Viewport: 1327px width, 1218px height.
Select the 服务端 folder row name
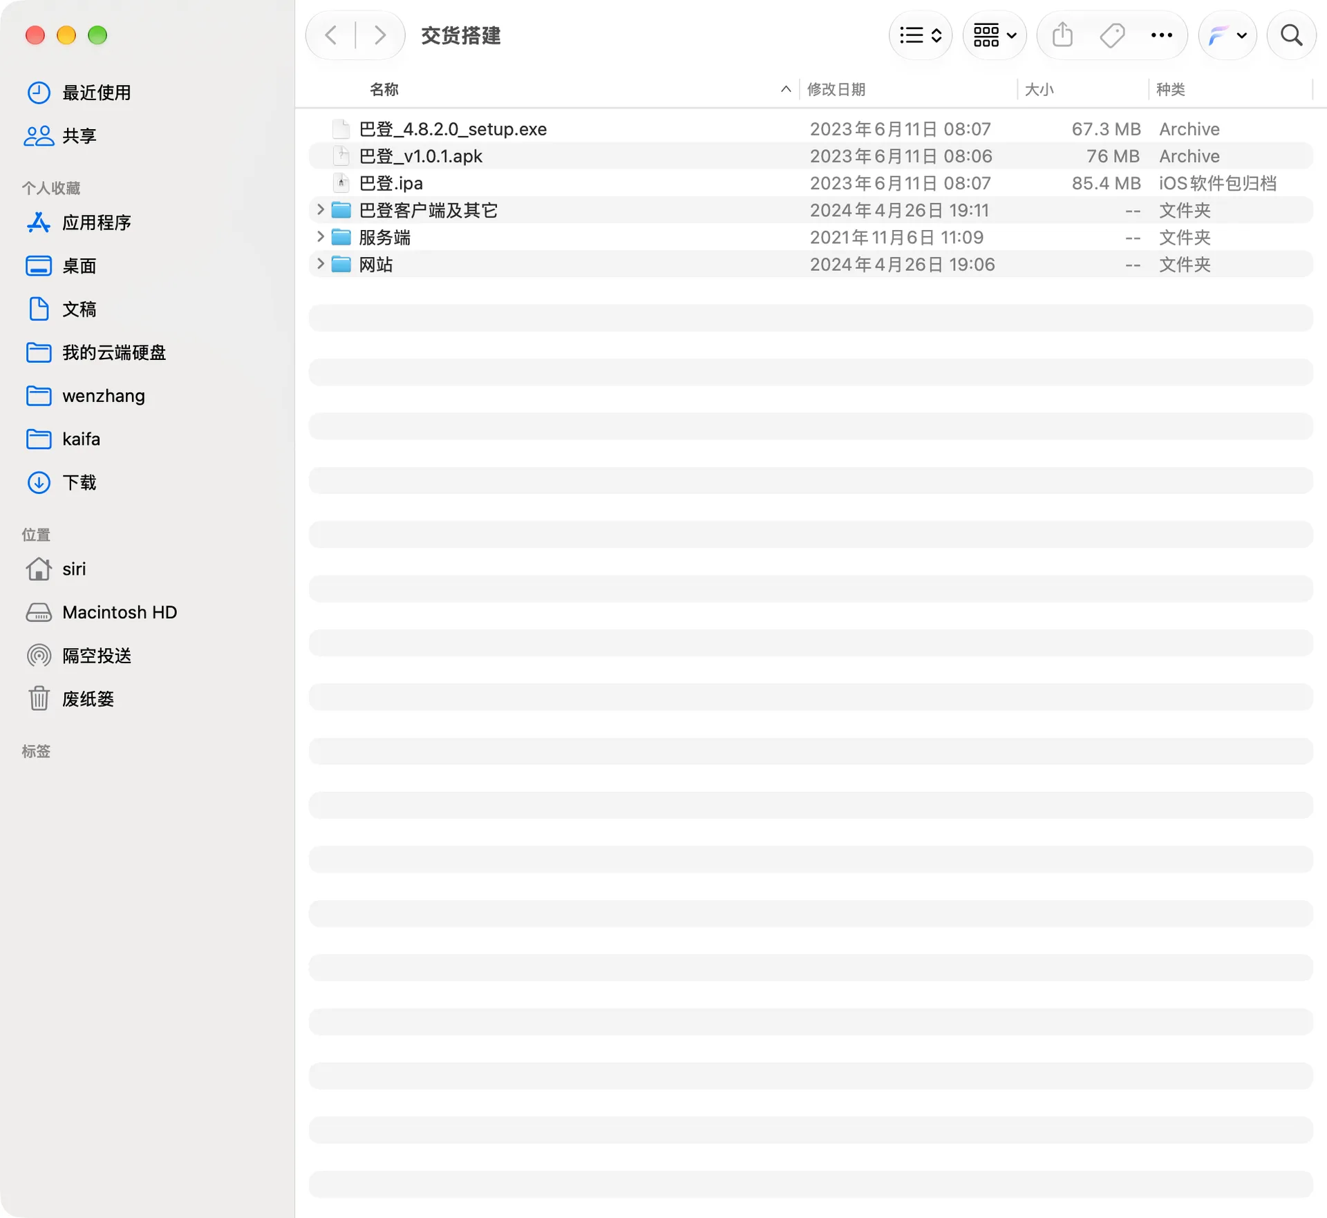click(384, 237)
